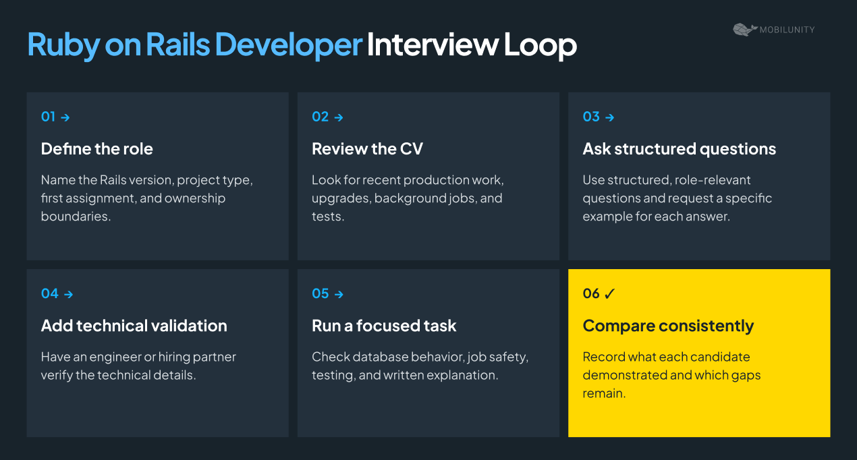Viewport: 857px width, 460px height.
Task: Click the checkmark next to step 06
Action: click(610, 293)
